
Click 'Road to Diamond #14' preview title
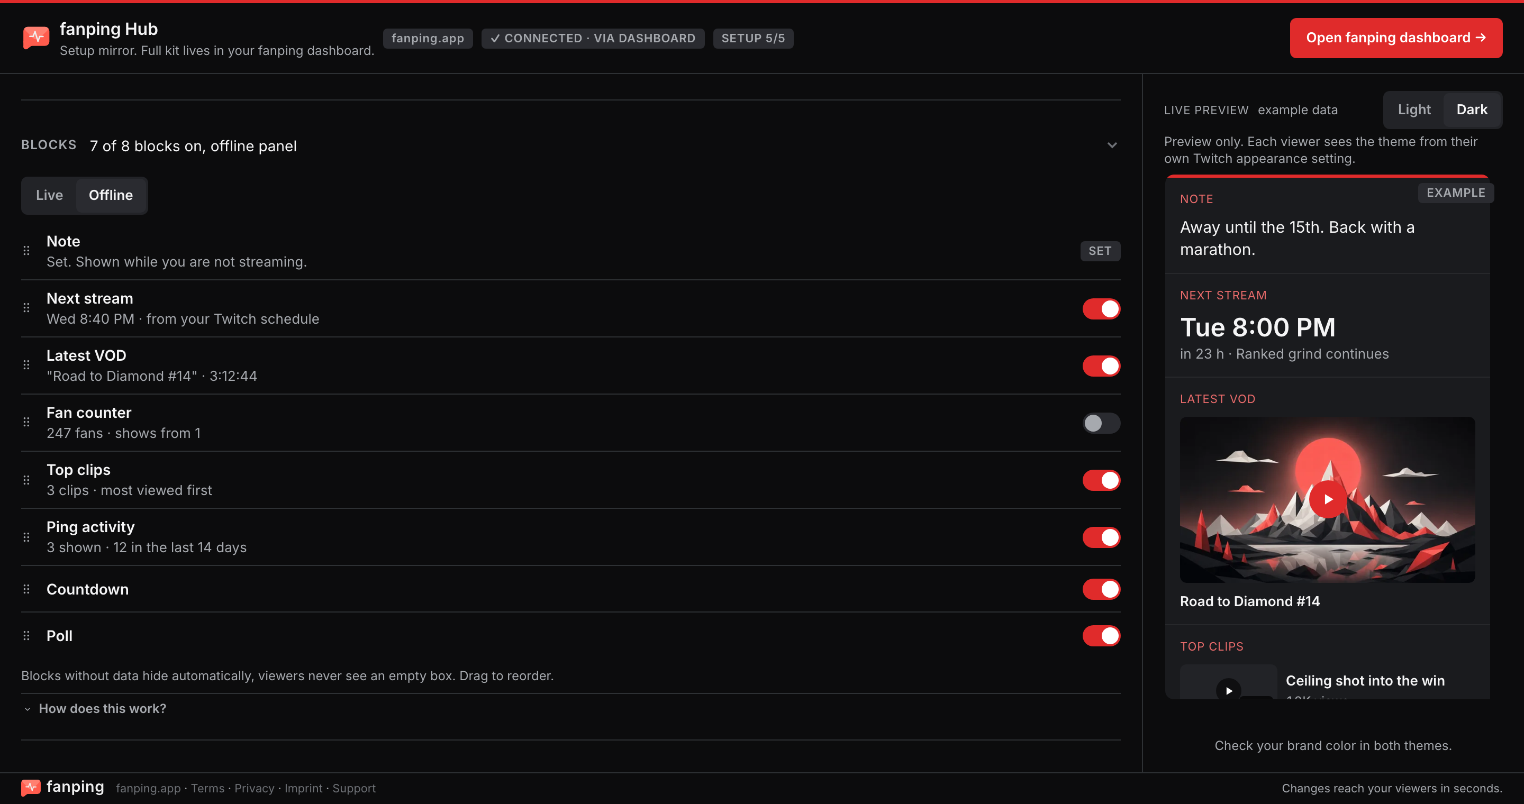[x=1249, y=601]
